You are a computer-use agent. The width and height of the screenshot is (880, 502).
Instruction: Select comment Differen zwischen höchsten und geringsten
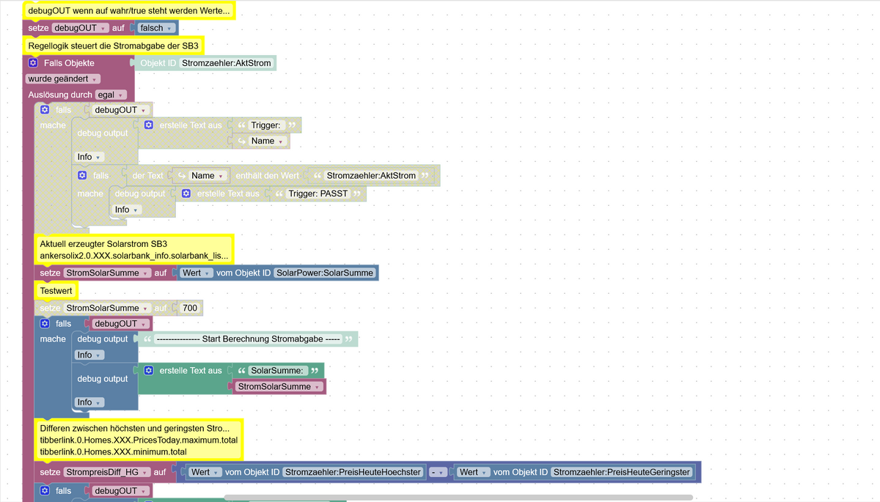click(x=139, y=440)
